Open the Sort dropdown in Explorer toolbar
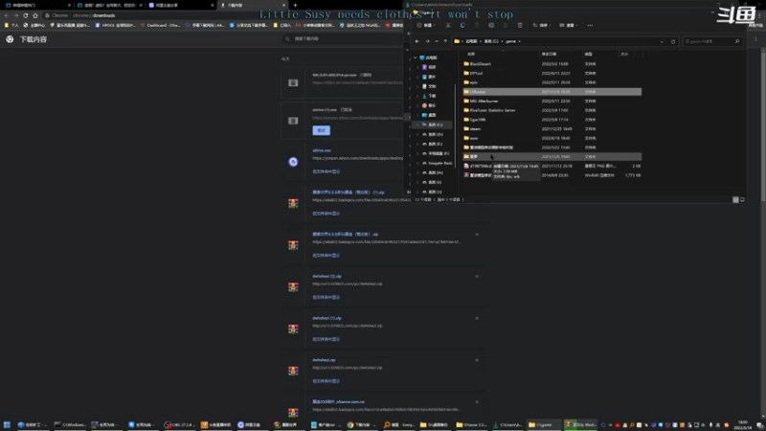 coord(542,25)
